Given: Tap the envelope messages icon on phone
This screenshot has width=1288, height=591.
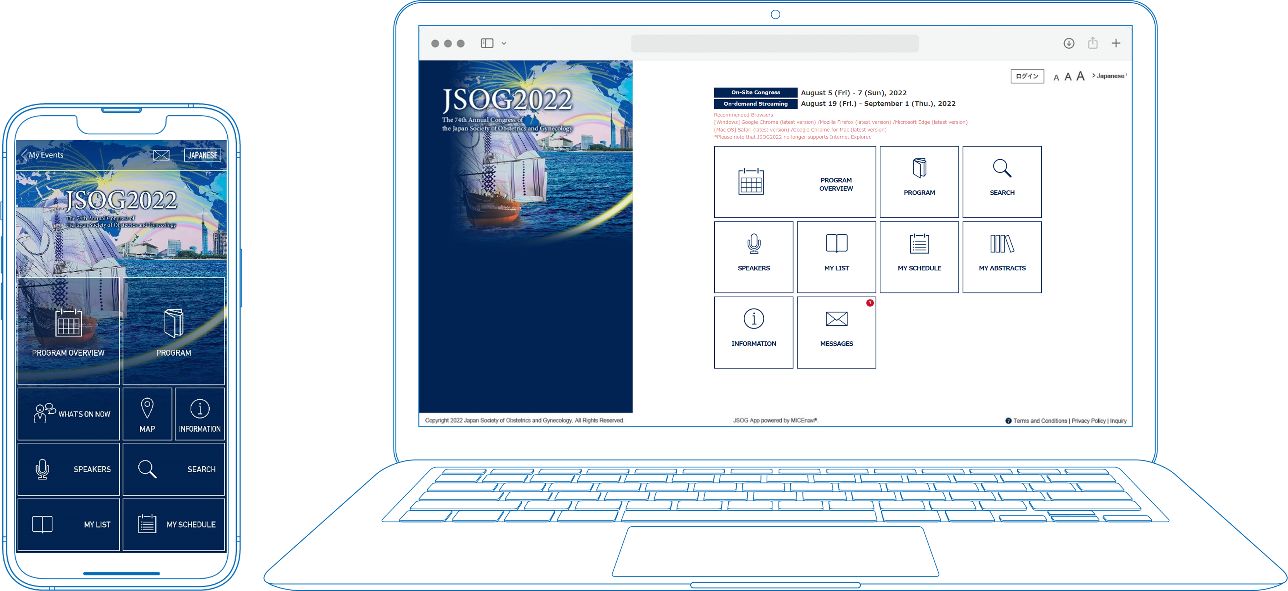Looking at the screenshot, I should (161, 155).
